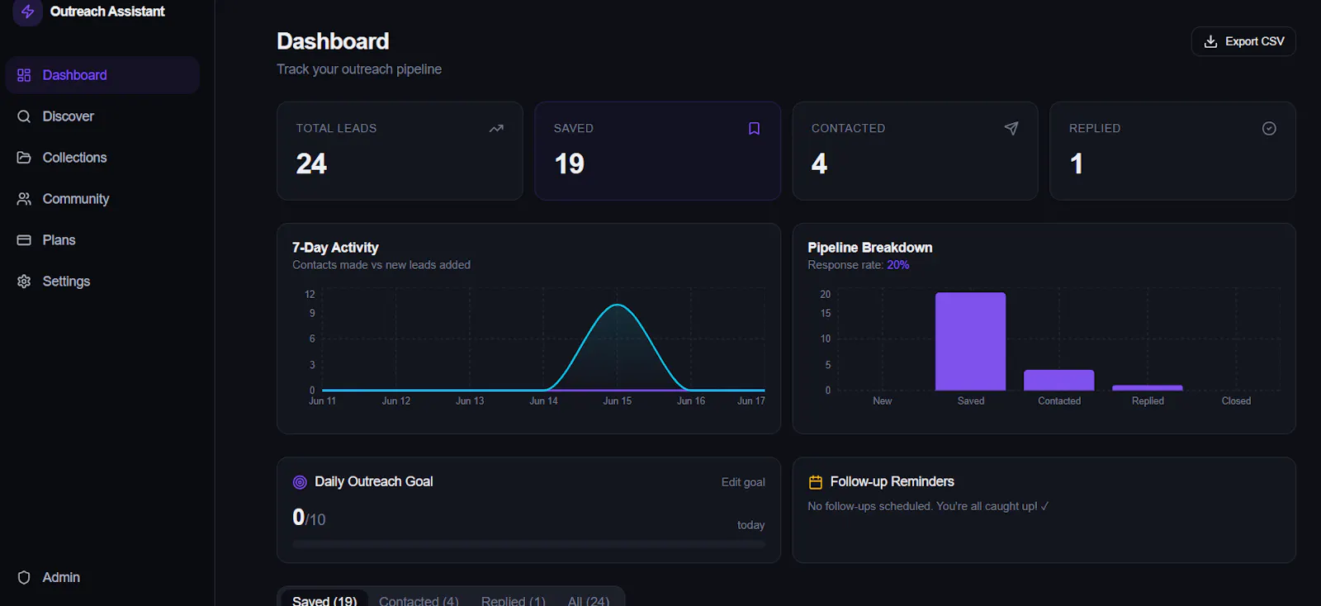Open the Replied stat card showing 1
The image size is (1321, 606).
click(1172, 151)
